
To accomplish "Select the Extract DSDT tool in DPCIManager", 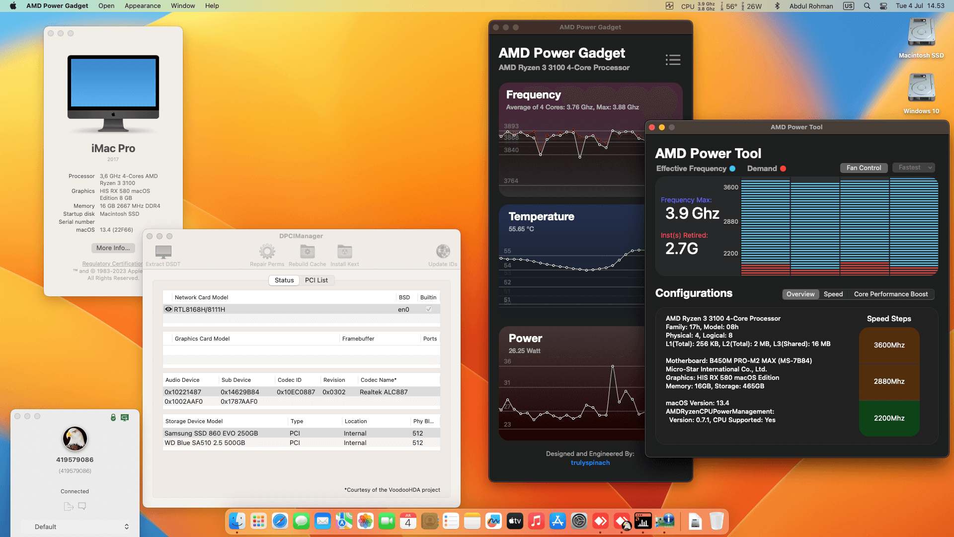I will (x=162, y=252).
